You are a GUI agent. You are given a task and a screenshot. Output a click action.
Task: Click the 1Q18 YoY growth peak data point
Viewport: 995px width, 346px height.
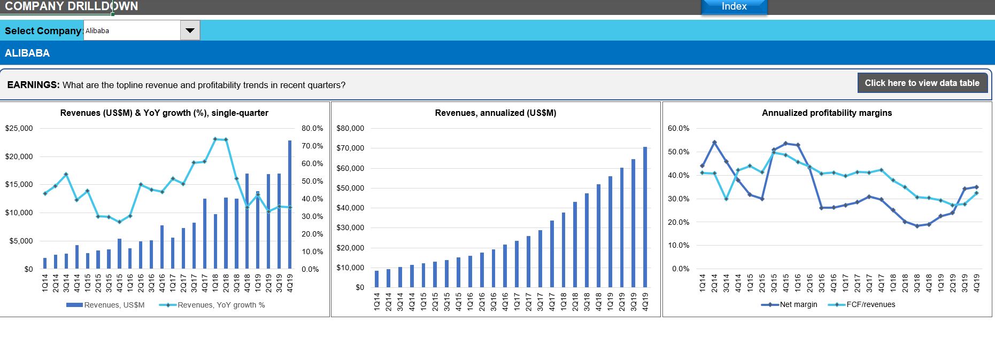pos(215,139)
